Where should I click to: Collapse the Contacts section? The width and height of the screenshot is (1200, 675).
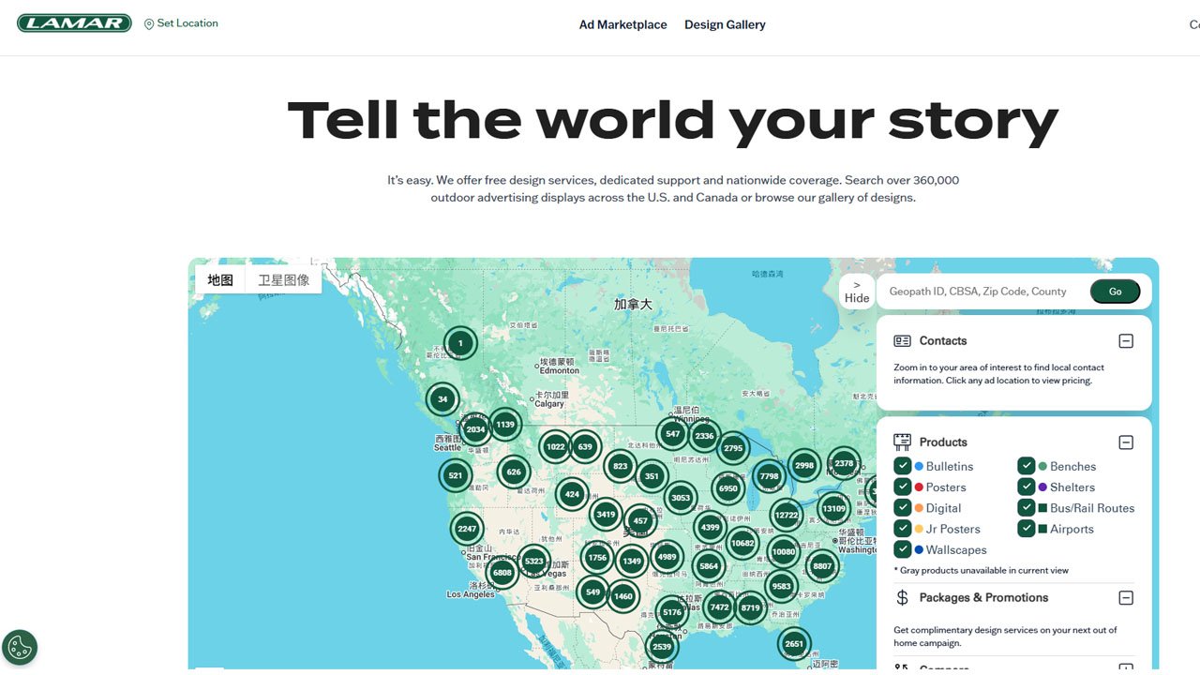click(1126, 341)
